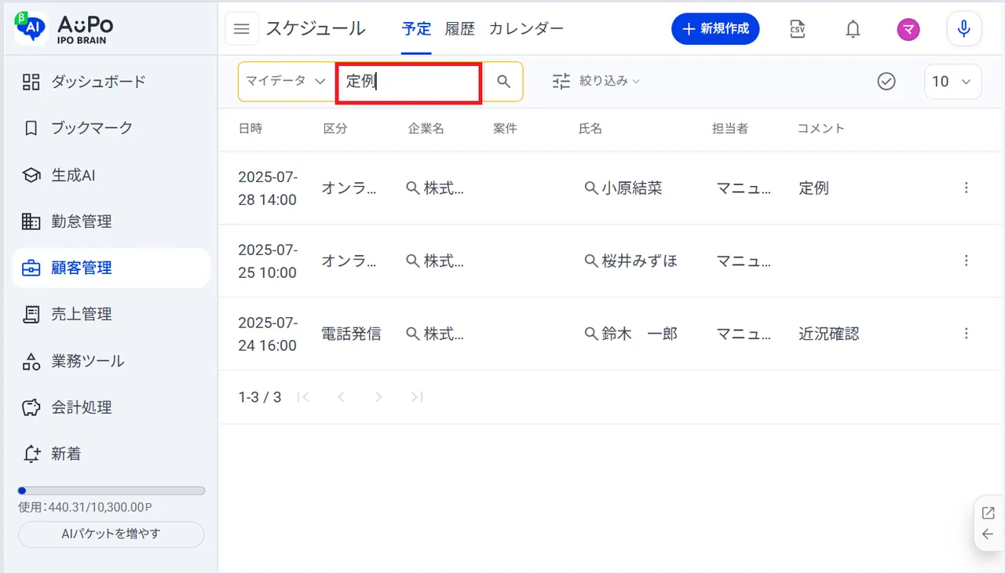Switch to the 予定 tab
This screenshot has width=1005, height=573.
click(416, 29)
